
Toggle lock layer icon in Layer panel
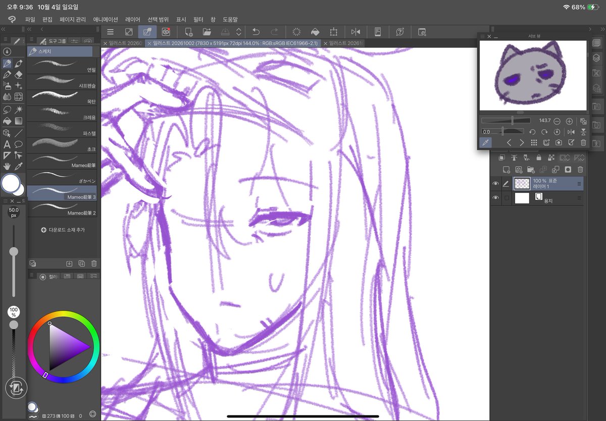[539, 157]
